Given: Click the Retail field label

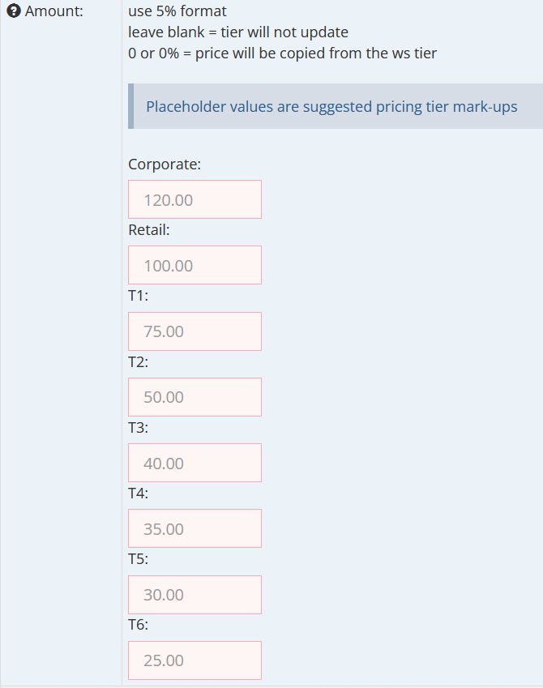Looking at the screenshot, I should (148, 230).
